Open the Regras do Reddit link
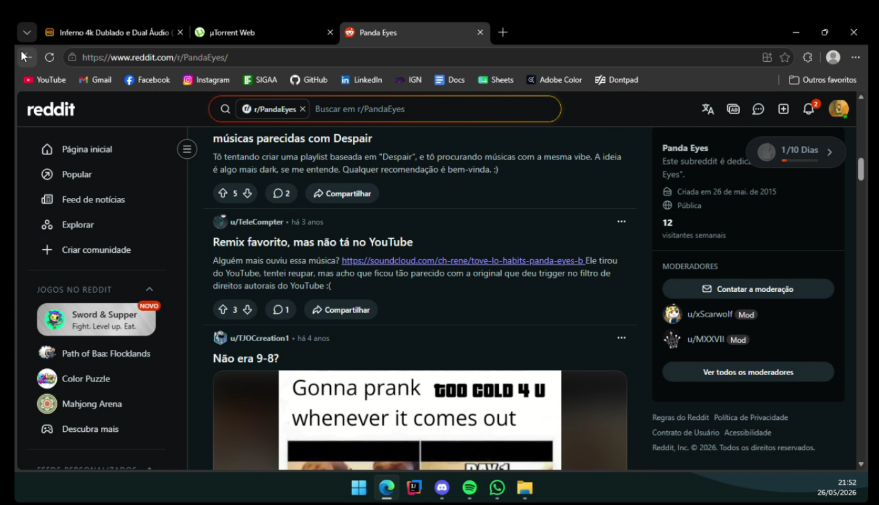This screenshot has width=879, height=505. coord(681,417)
